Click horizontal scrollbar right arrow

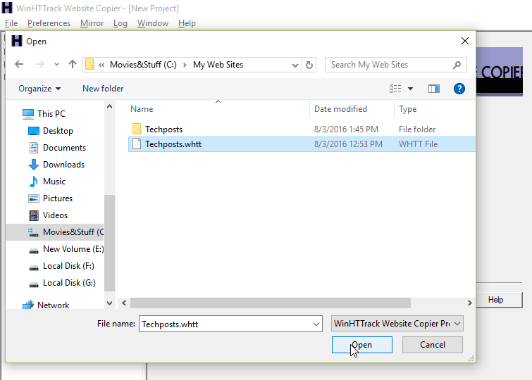tap(469, 303)
